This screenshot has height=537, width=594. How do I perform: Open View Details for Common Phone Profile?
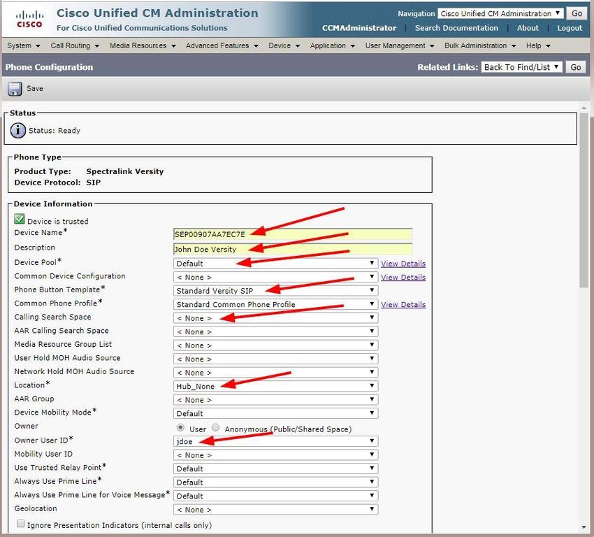(403, 304)
